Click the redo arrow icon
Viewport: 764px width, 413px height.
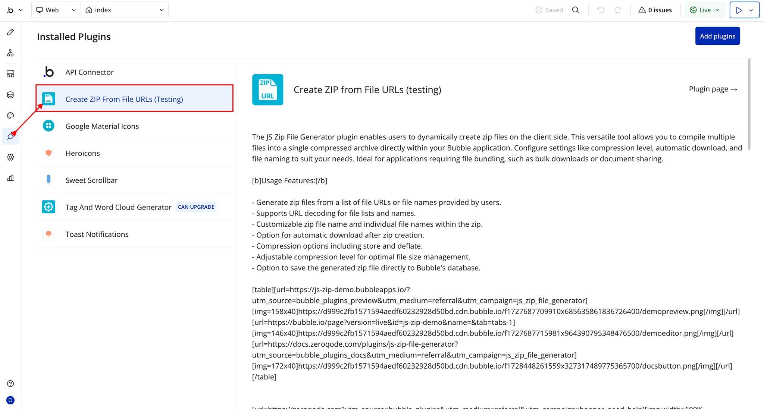point(618,10)
